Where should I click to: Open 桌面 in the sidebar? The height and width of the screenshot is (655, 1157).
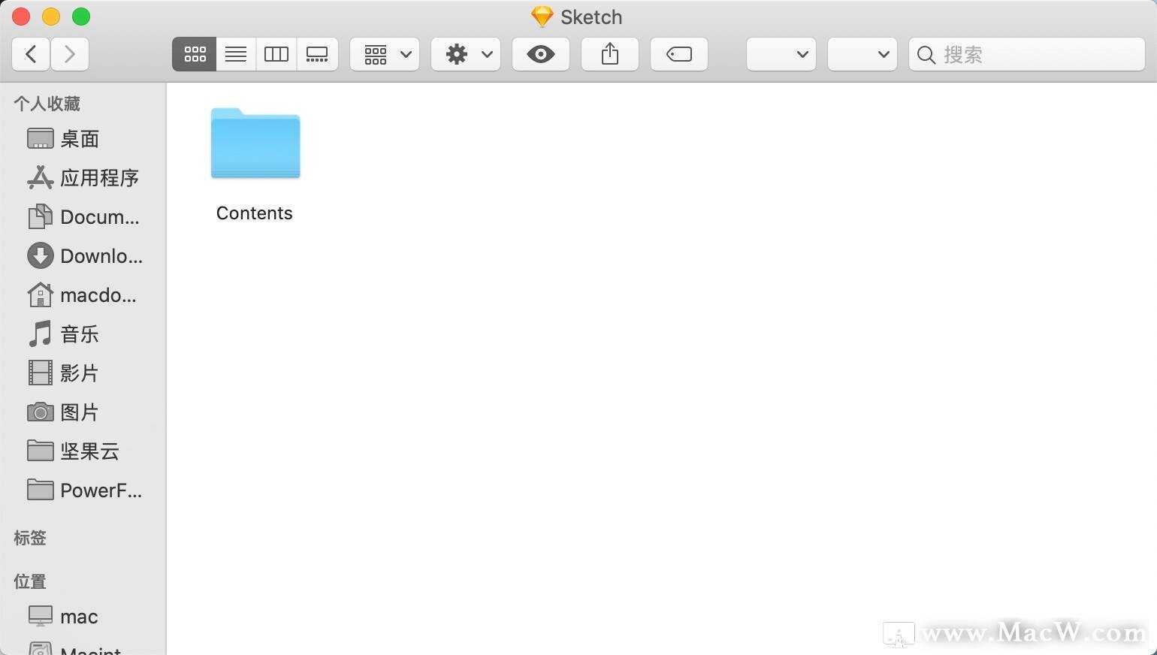[x=80, y=139]
